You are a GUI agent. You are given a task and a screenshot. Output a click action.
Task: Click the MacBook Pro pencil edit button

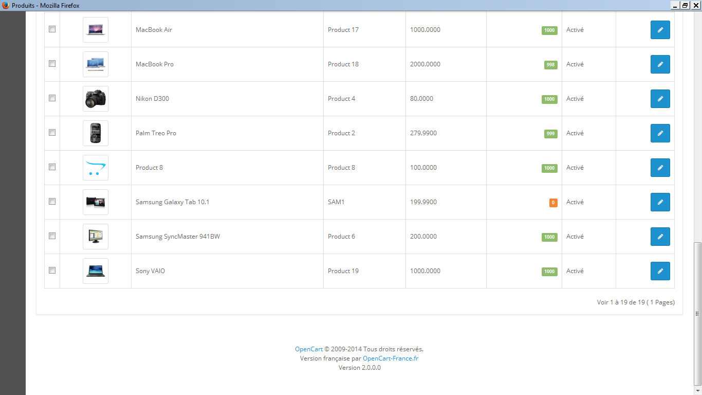(x=660, y=64)
